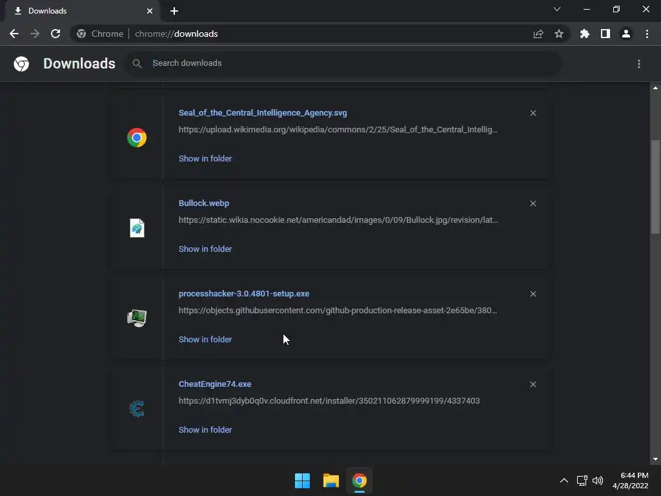
Task: Open the CheatEngine74.exe file link
Action: click(x=215, y=384)
